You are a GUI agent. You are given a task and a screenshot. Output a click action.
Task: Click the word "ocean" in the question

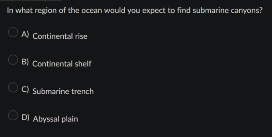pyautogui.click(x=92, y=11)
